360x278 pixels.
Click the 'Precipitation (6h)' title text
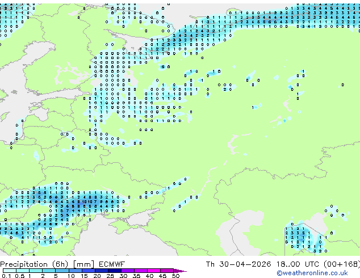[x=34, y=264]
